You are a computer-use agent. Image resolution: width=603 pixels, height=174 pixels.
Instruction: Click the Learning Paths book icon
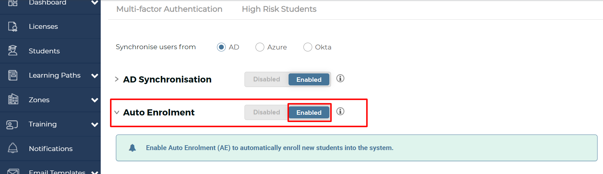point(13,75)
